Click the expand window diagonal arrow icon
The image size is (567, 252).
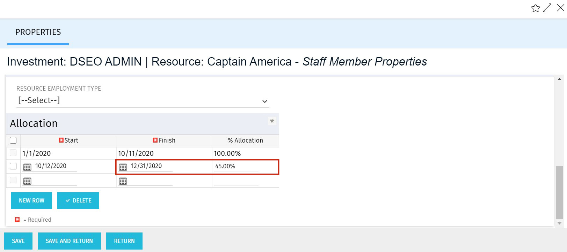(x=547, y=8)
